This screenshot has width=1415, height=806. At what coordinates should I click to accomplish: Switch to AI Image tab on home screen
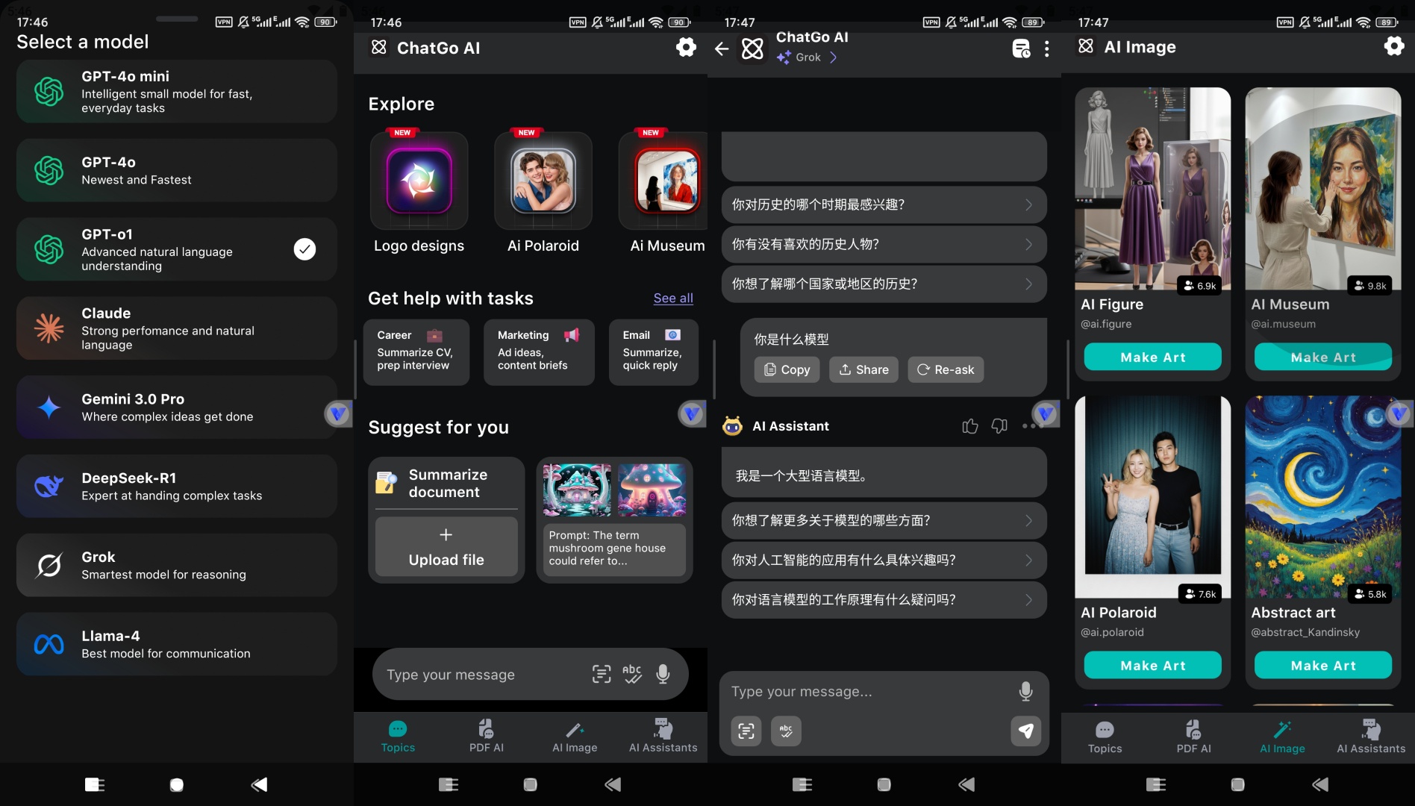coord(575,737)
